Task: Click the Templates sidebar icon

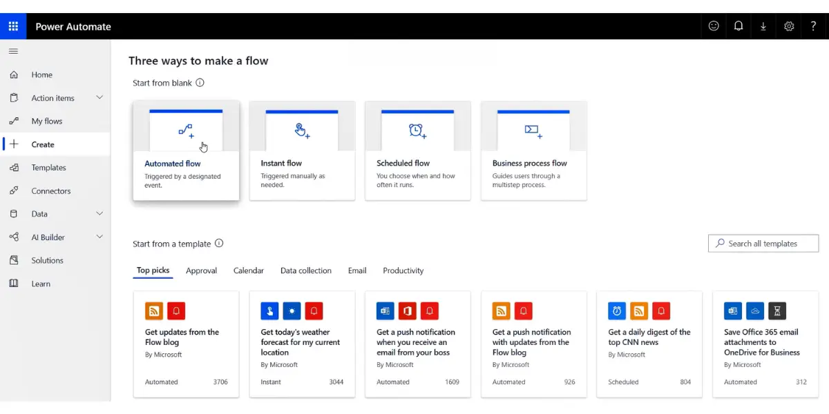Action: click(x=14, y=168)
